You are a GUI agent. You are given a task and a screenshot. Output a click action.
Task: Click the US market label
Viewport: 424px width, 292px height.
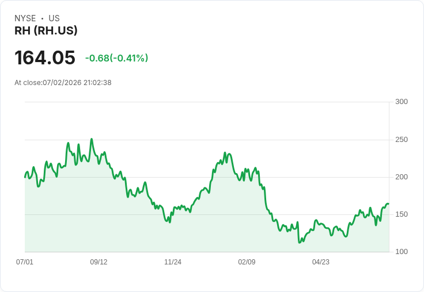54,18
